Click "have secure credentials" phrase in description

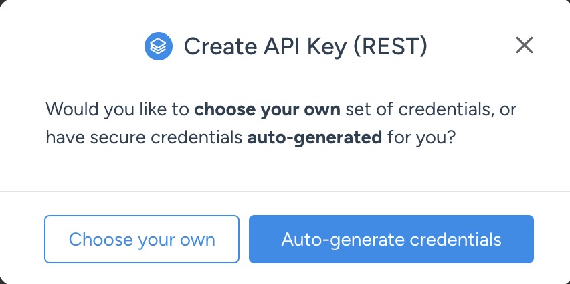(x=144, y=138)
